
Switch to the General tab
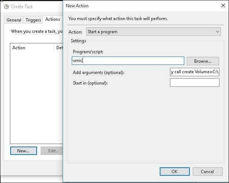14,20
